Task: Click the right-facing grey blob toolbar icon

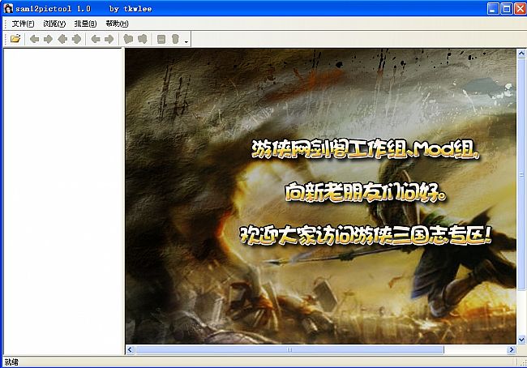Action: coord(143,39)
